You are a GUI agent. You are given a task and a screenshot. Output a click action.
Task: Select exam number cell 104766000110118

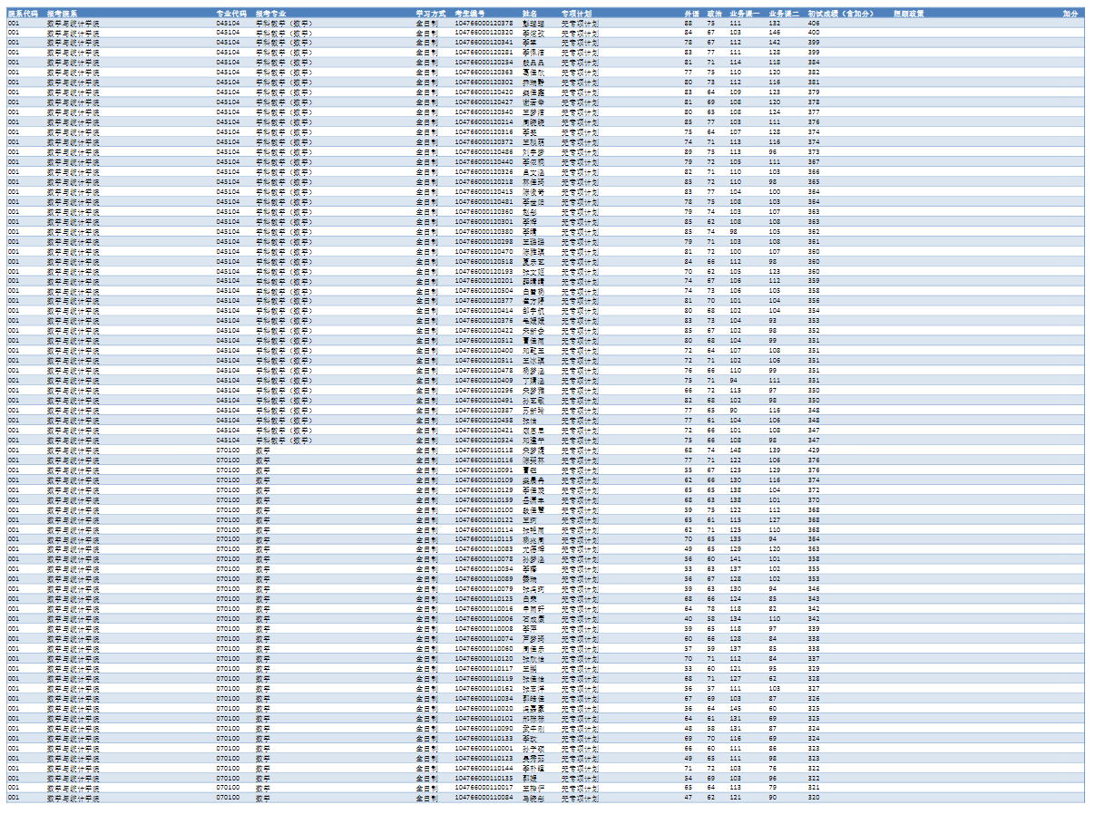tap(484, 451)
